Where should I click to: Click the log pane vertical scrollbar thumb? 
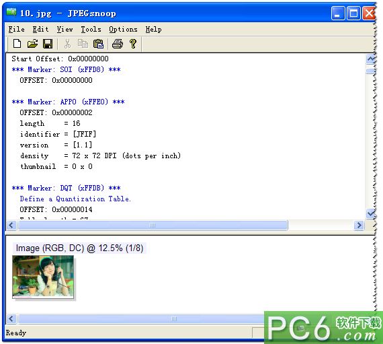371,71
